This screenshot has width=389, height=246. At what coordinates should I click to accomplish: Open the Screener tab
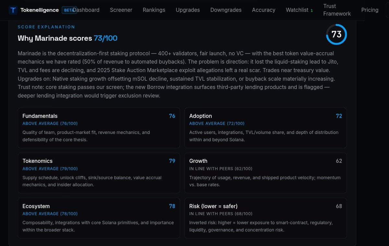[121, 10]
